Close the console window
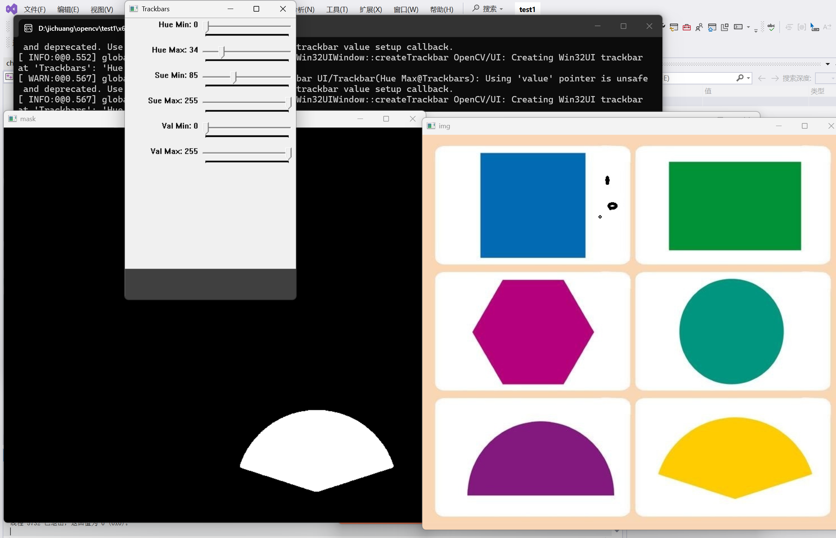The image size is (836, 538). pos(649,26)
